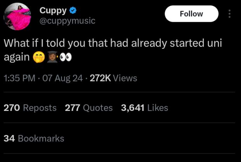Open the three-dot more options menu
Screen dimensions: 241x162
coord(229,14)
